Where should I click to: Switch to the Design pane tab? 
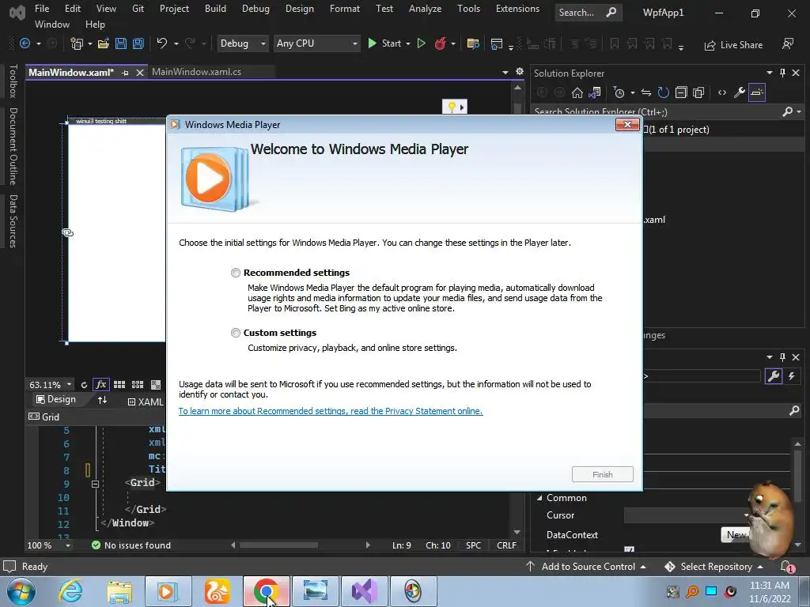click(x=56, y=399)
